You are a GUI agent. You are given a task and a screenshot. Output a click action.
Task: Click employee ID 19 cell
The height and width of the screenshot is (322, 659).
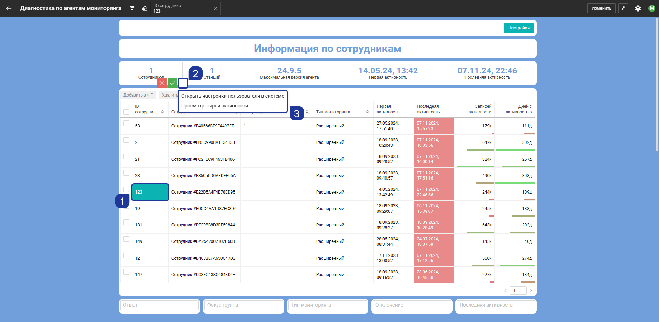coord(150,209)
